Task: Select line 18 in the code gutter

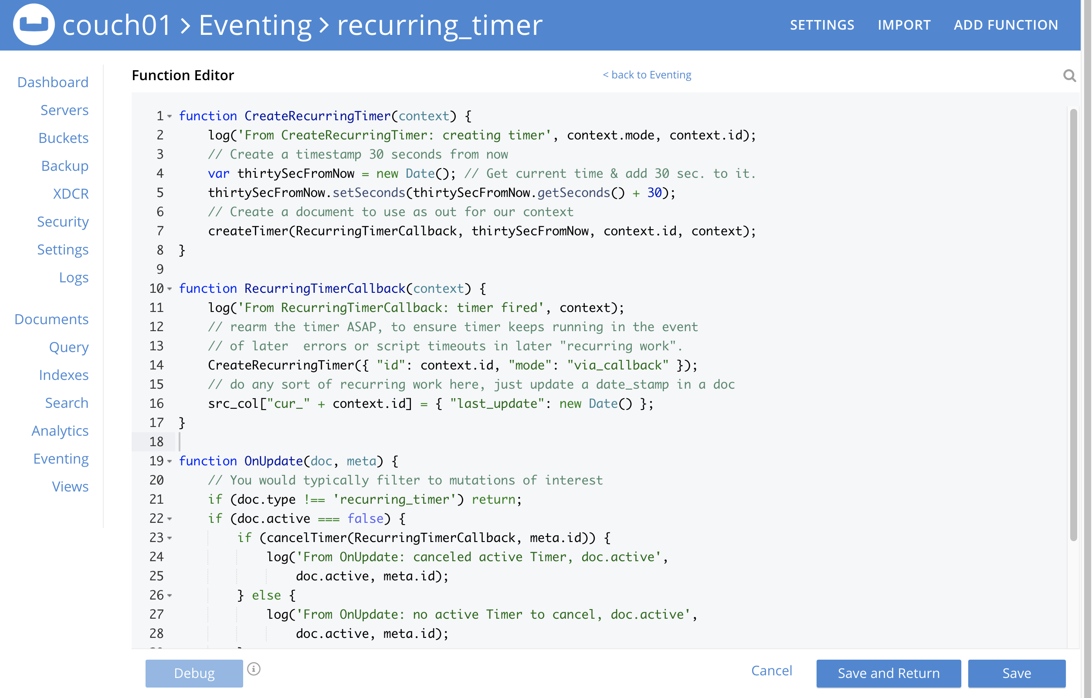Action: (156, 442)
